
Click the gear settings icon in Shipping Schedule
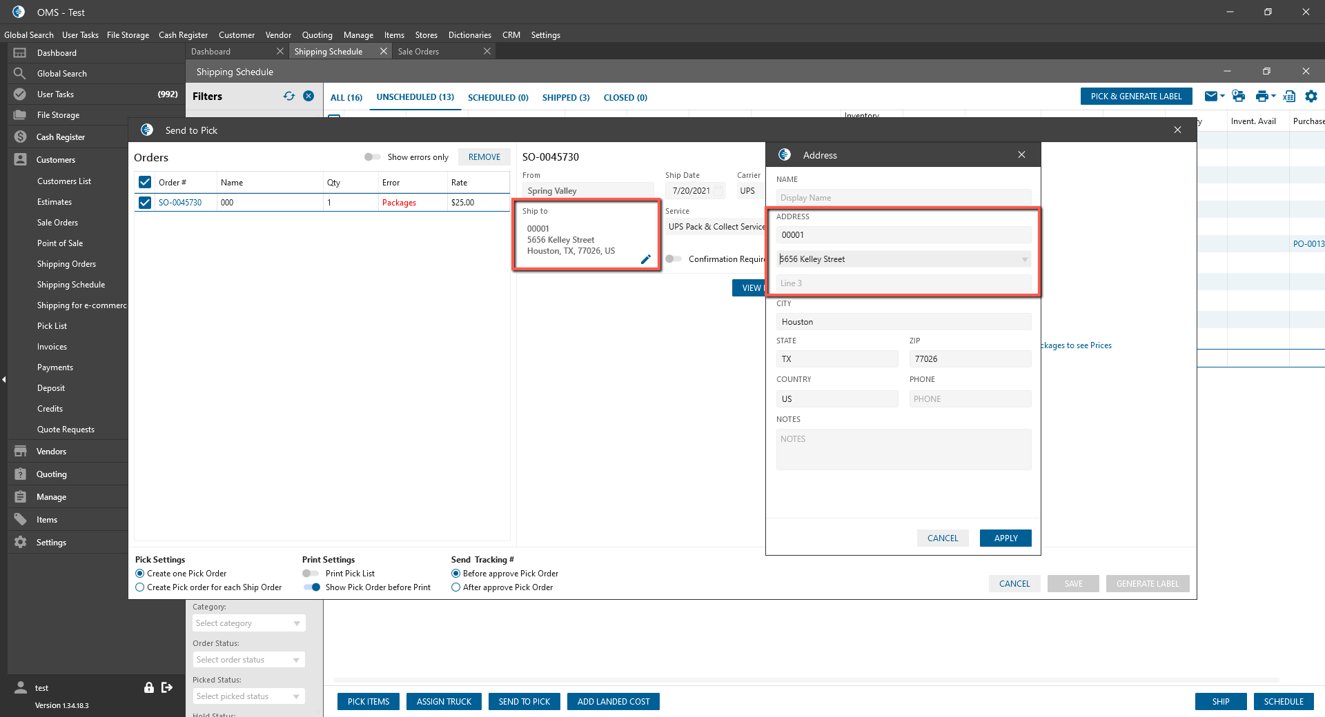pyautogui.click(x=1311, y=97)
